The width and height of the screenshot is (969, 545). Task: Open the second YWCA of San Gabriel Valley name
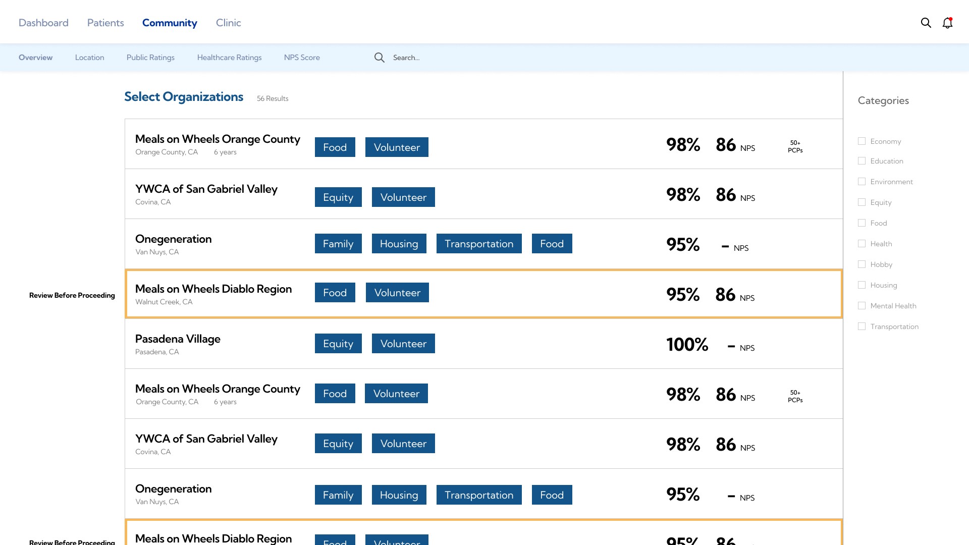(x=206, y=439)
